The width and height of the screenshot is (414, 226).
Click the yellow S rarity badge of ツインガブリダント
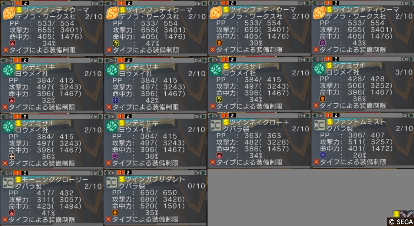coord(122,179)
